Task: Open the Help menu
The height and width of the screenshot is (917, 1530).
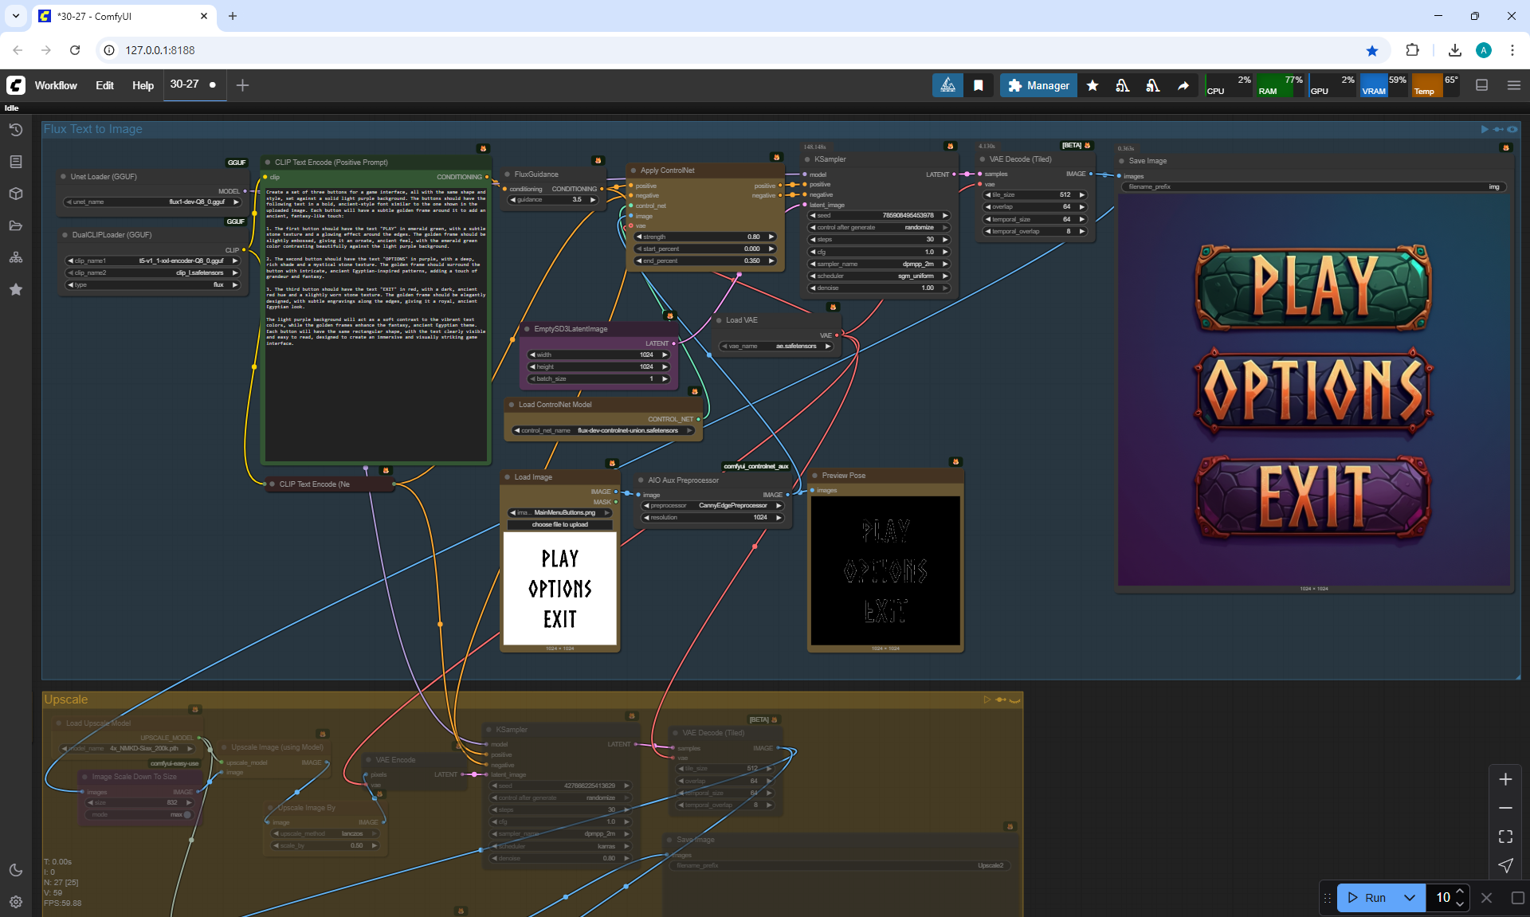Action: tap(143, 85)
